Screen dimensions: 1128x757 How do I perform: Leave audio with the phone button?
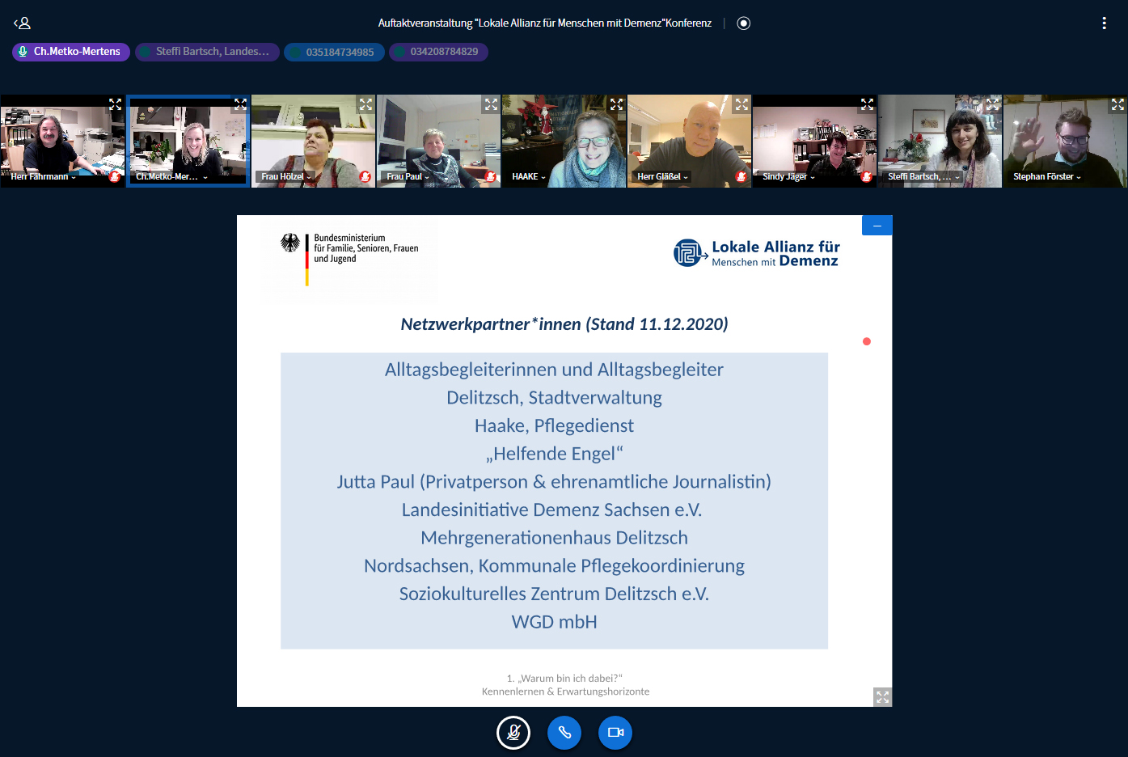coord(564,733)
